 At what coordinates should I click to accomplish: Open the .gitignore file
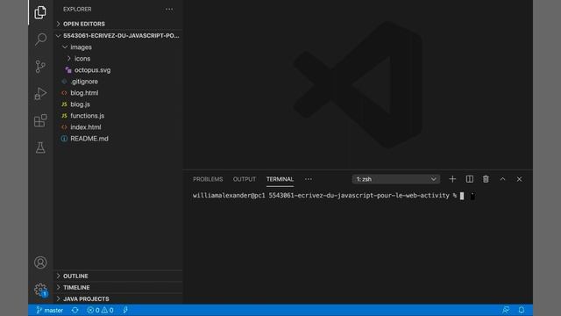pos(118,82)
